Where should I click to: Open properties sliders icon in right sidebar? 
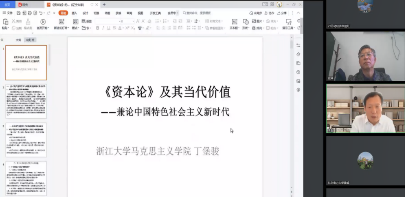tap(298, 45)
